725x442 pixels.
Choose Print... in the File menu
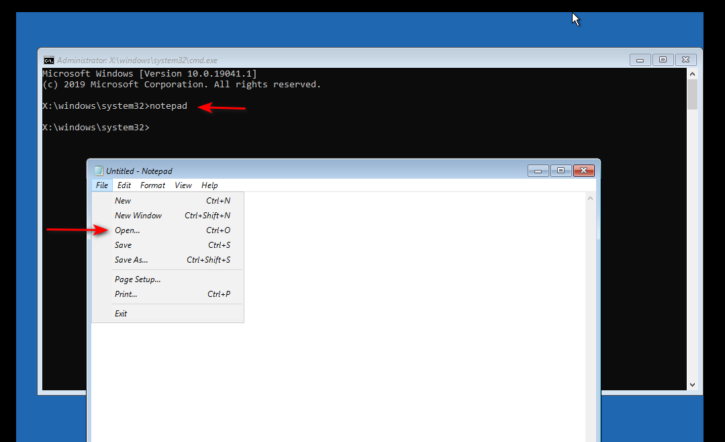click(x=168, y=294)
